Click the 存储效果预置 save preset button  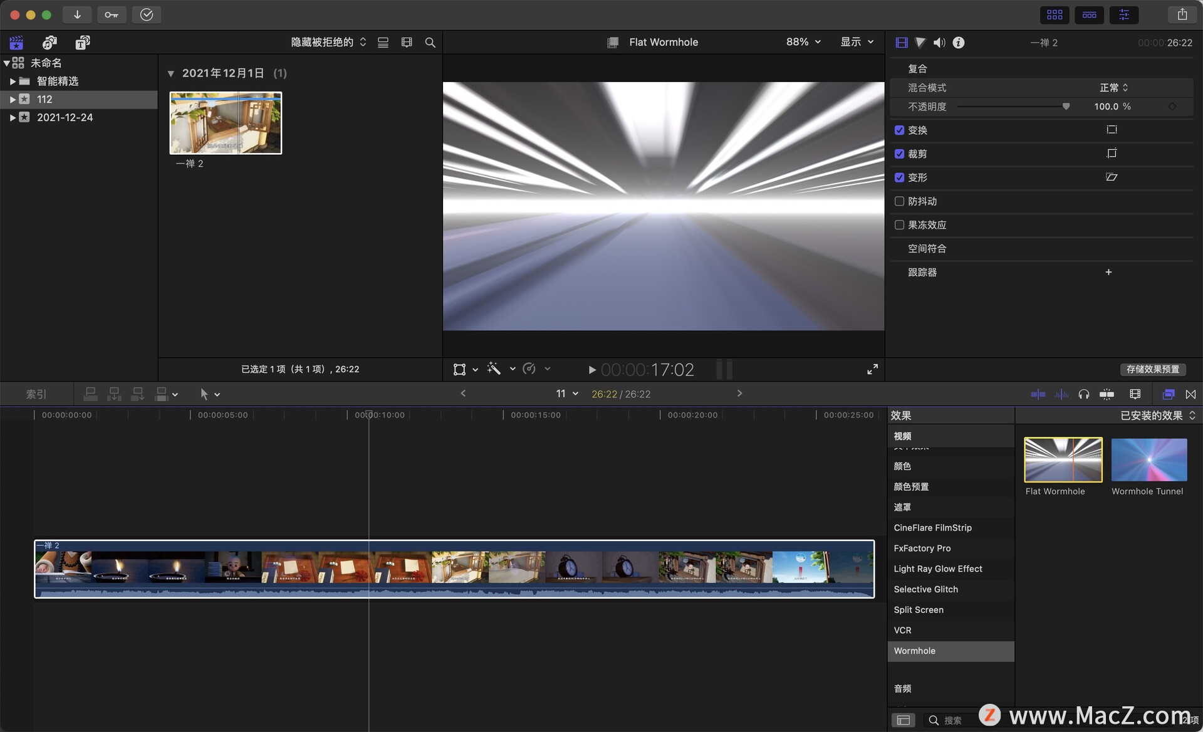click(1152, 369)
